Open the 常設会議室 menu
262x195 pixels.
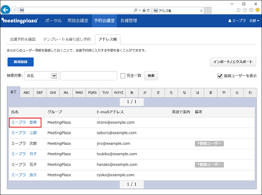point(78,20)
